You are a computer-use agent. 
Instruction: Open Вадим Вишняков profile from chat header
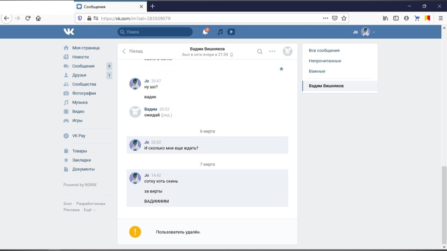(x=207, y=49)
